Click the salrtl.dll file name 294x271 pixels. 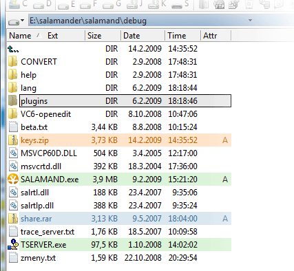point(34,193)
